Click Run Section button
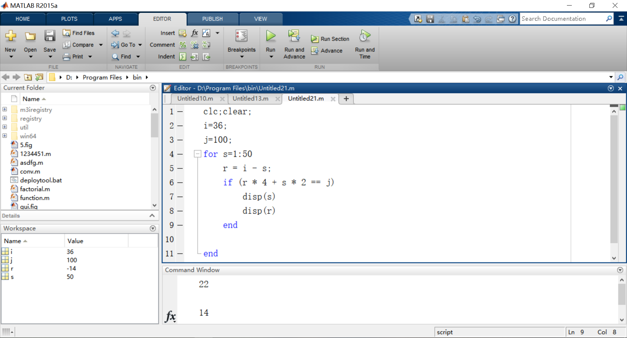 pos(330,39)
